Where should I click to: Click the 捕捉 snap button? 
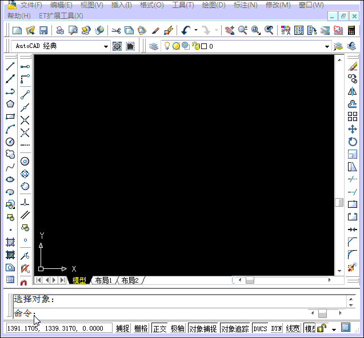(x=123, y=328)
